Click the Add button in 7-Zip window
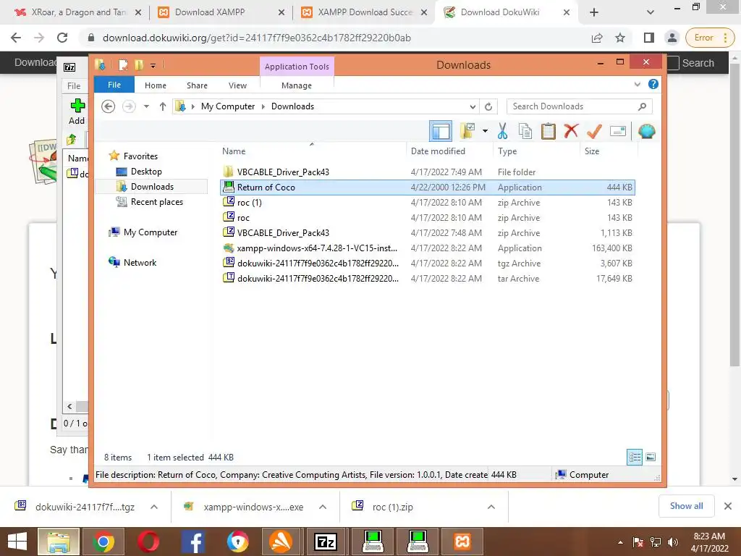 click(77, 111)
